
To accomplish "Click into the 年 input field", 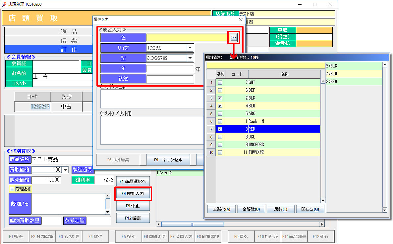I will [170, 69].
